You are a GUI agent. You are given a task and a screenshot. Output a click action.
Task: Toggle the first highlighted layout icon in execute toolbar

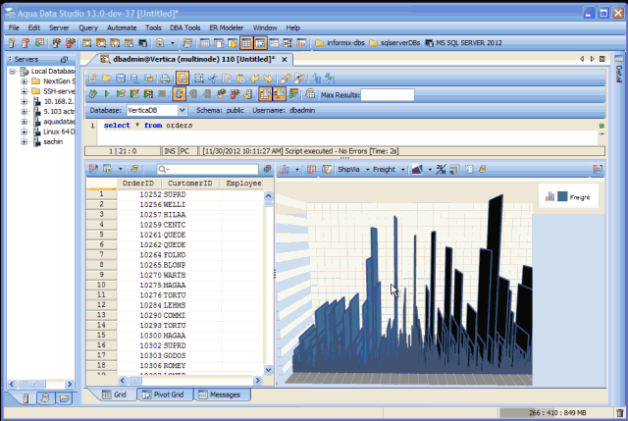(265, 94)
